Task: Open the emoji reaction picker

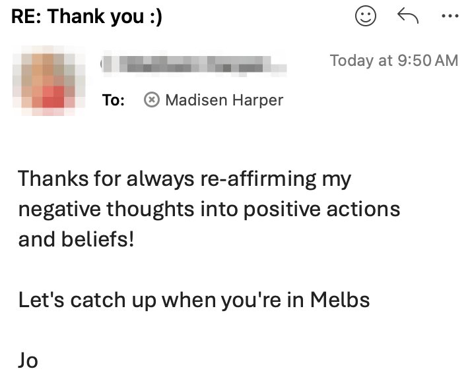Action: point(366,16)
